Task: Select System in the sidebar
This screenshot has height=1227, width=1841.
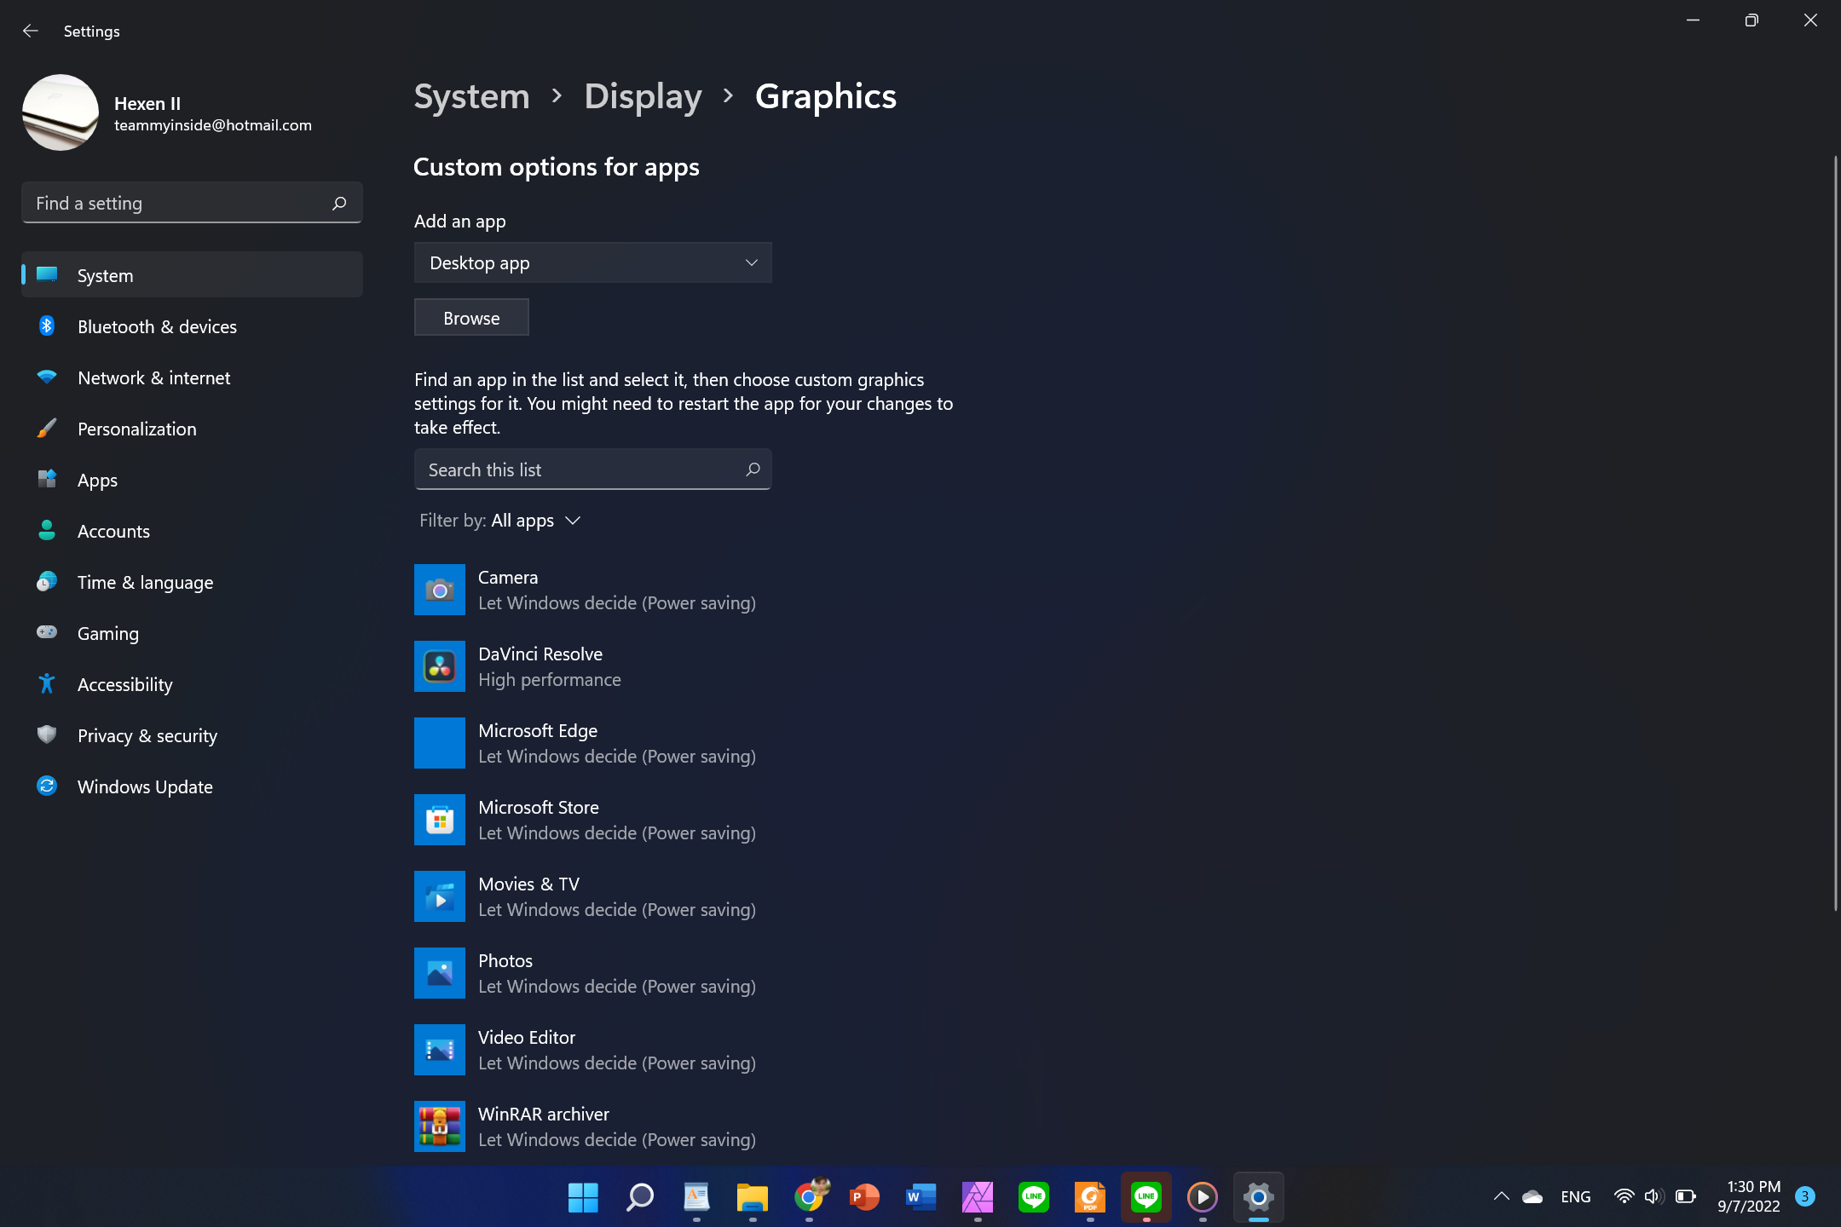Action: point(192,274)
